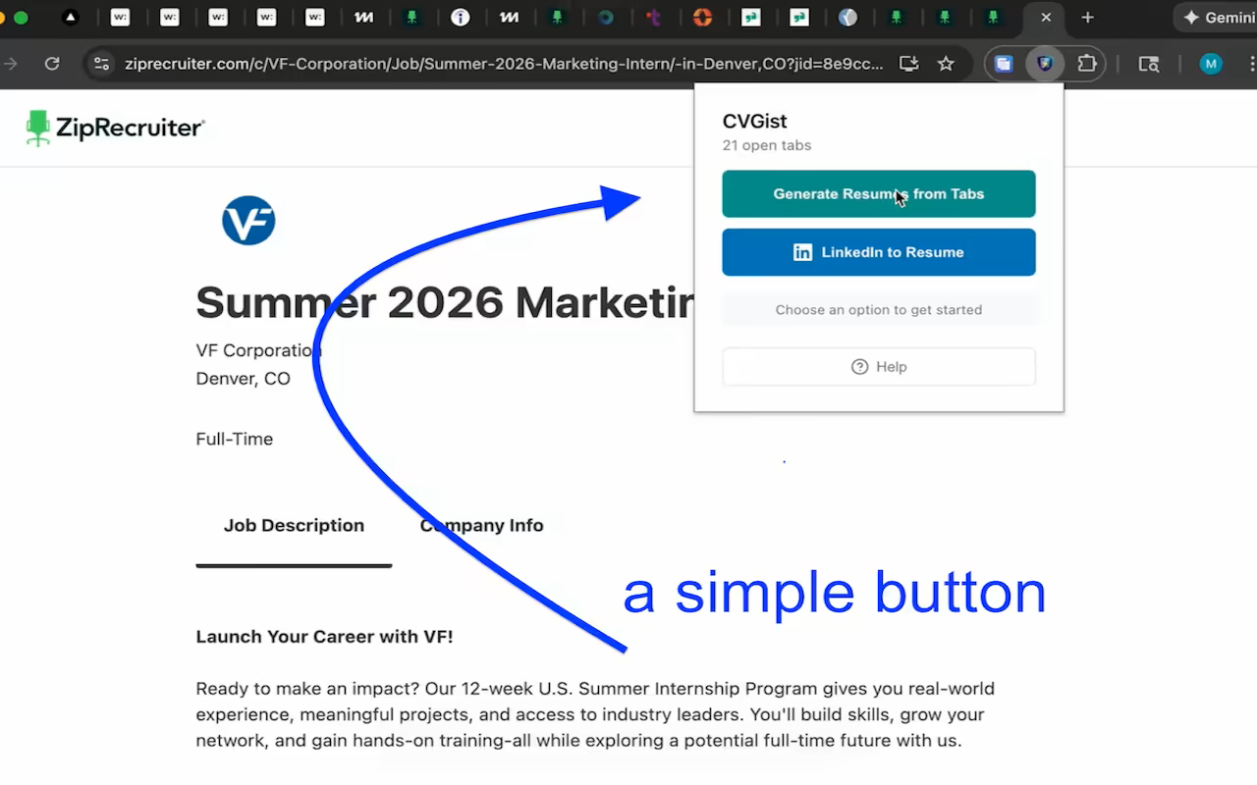Viewport: 1257px width, 785px height.
Task: Click the Help button in CVGist popup
Action: pyautogui.click(x=879, y=366)
